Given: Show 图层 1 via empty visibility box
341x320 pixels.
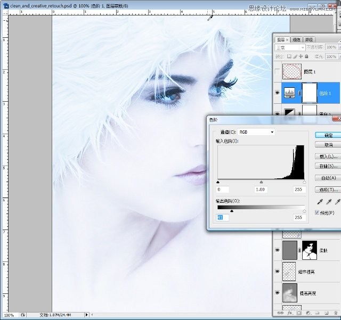Looking at the screenshot, I should point(277,71).
